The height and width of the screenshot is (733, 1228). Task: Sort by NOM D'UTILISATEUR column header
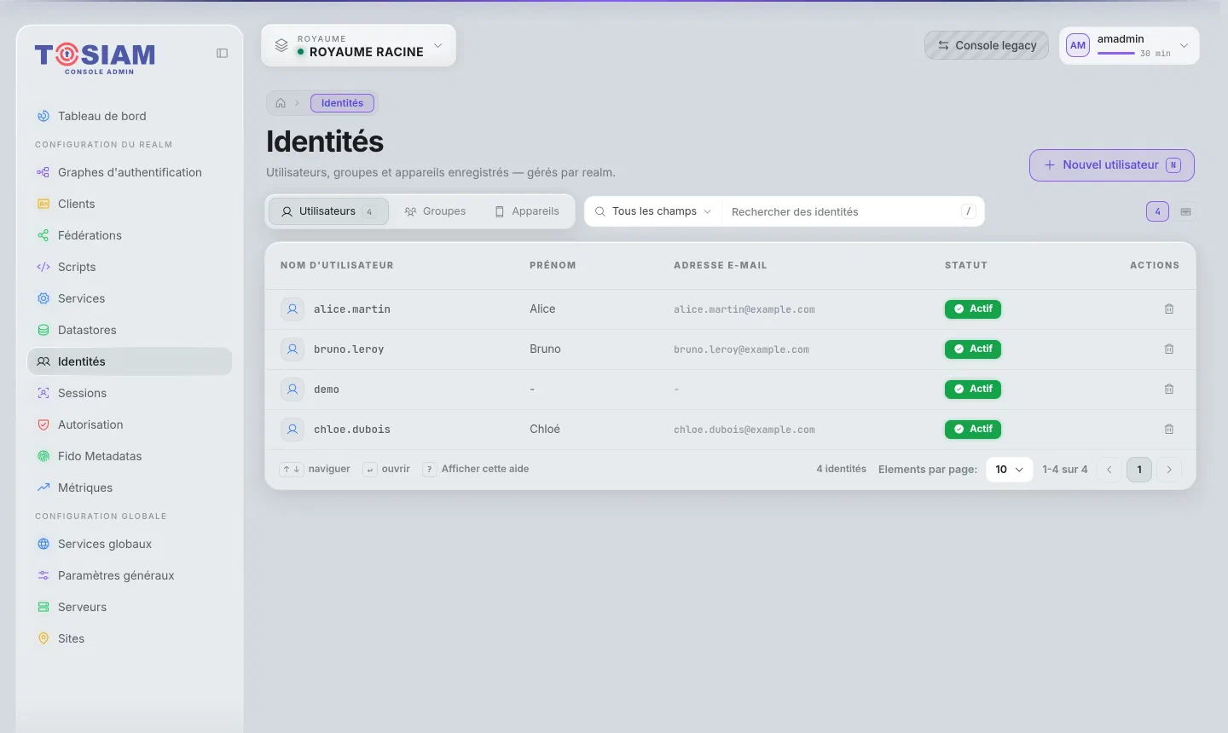coord(337,265)
